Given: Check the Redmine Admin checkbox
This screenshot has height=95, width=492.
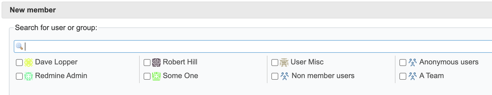Looking at the screenshot, I should tap(19, 76).
